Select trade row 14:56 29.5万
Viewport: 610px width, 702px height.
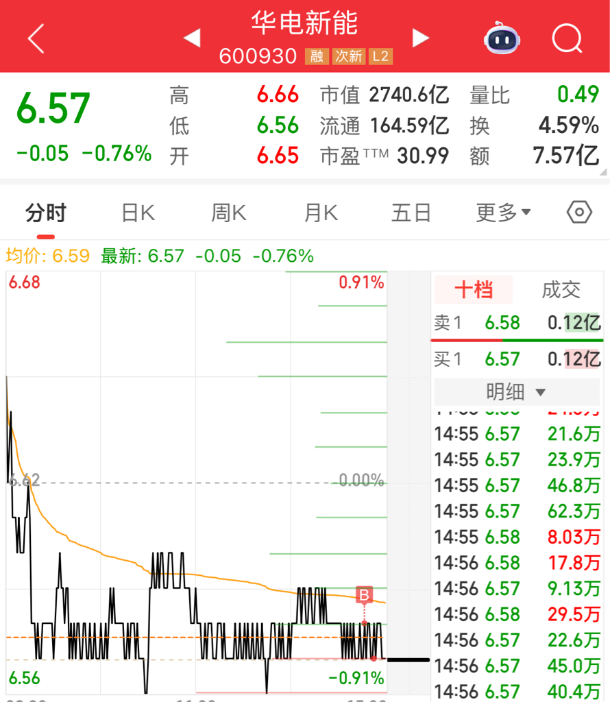517,614
